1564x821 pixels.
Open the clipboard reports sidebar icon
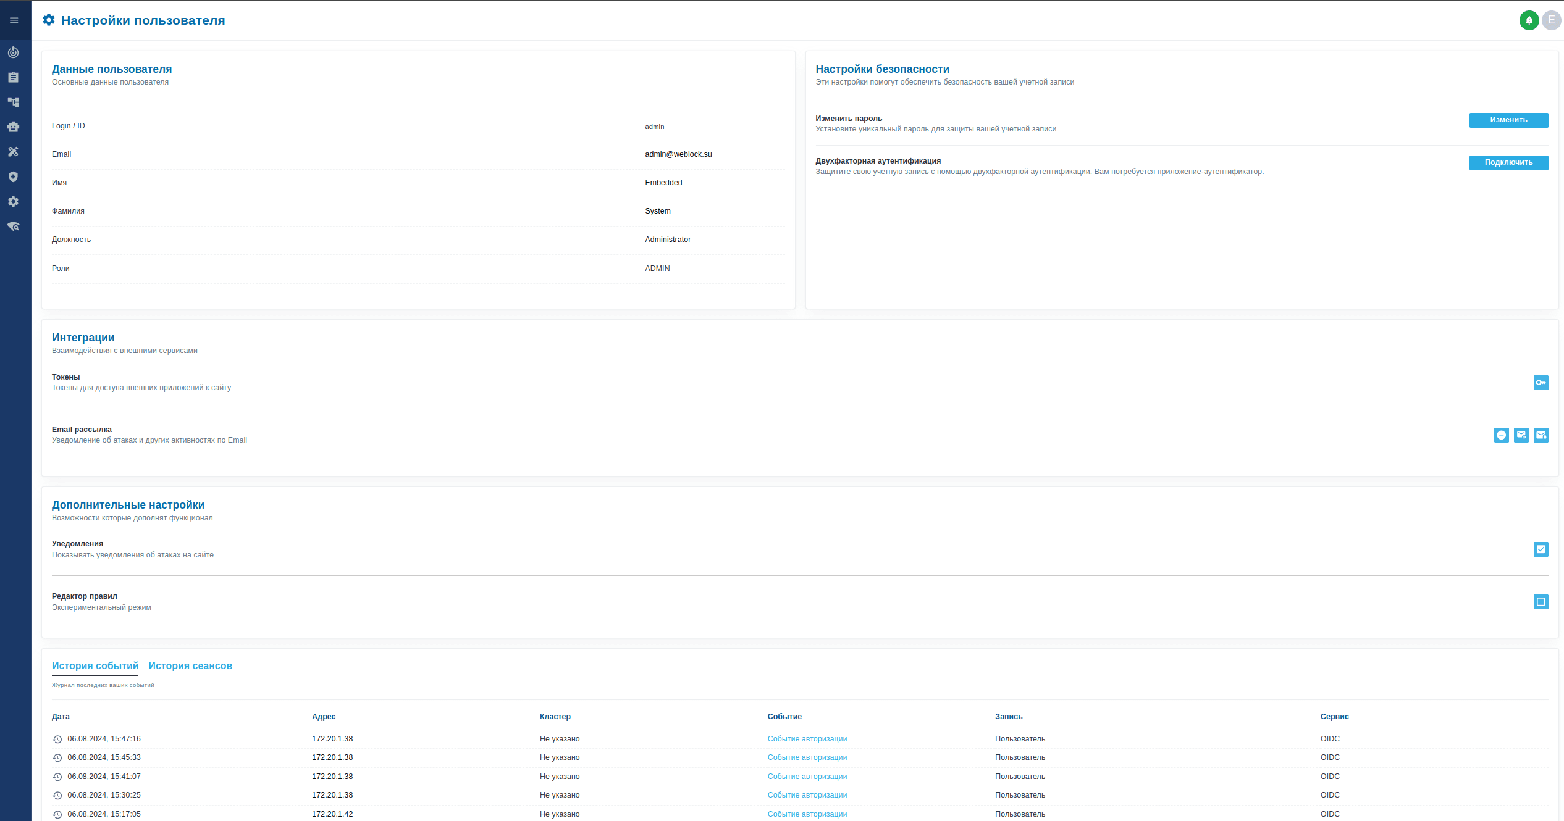click(14, 77)
